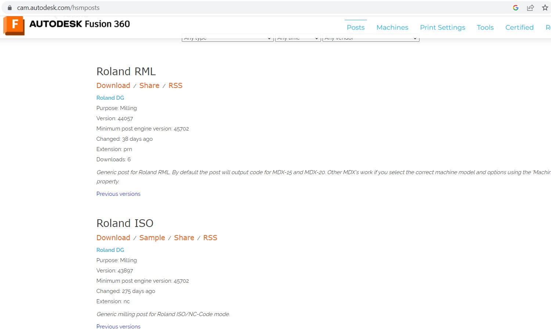Image resolution: width=551 pixels, height=330 pixels.
Task: Bookmark this page with the star icon
Action: [x=545, y=8]
